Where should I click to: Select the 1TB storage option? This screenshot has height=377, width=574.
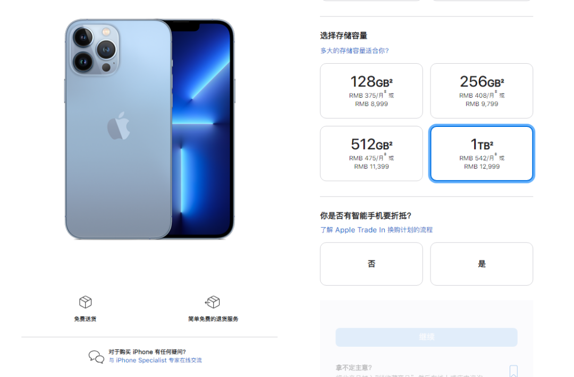482,153
